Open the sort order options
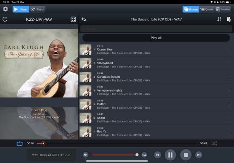The width and height of the screenshot is (234, 163). [x=219, y=19]
